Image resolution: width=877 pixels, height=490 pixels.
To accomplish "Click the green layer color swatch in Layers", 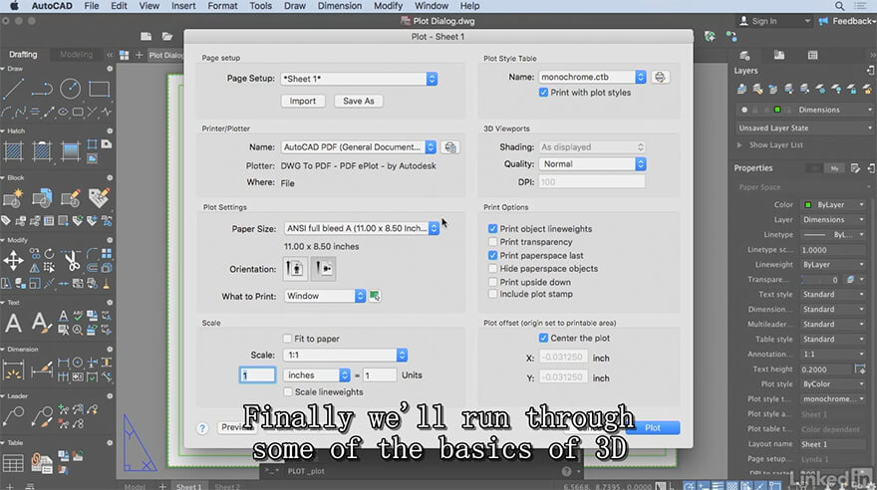I will (777, 111).
